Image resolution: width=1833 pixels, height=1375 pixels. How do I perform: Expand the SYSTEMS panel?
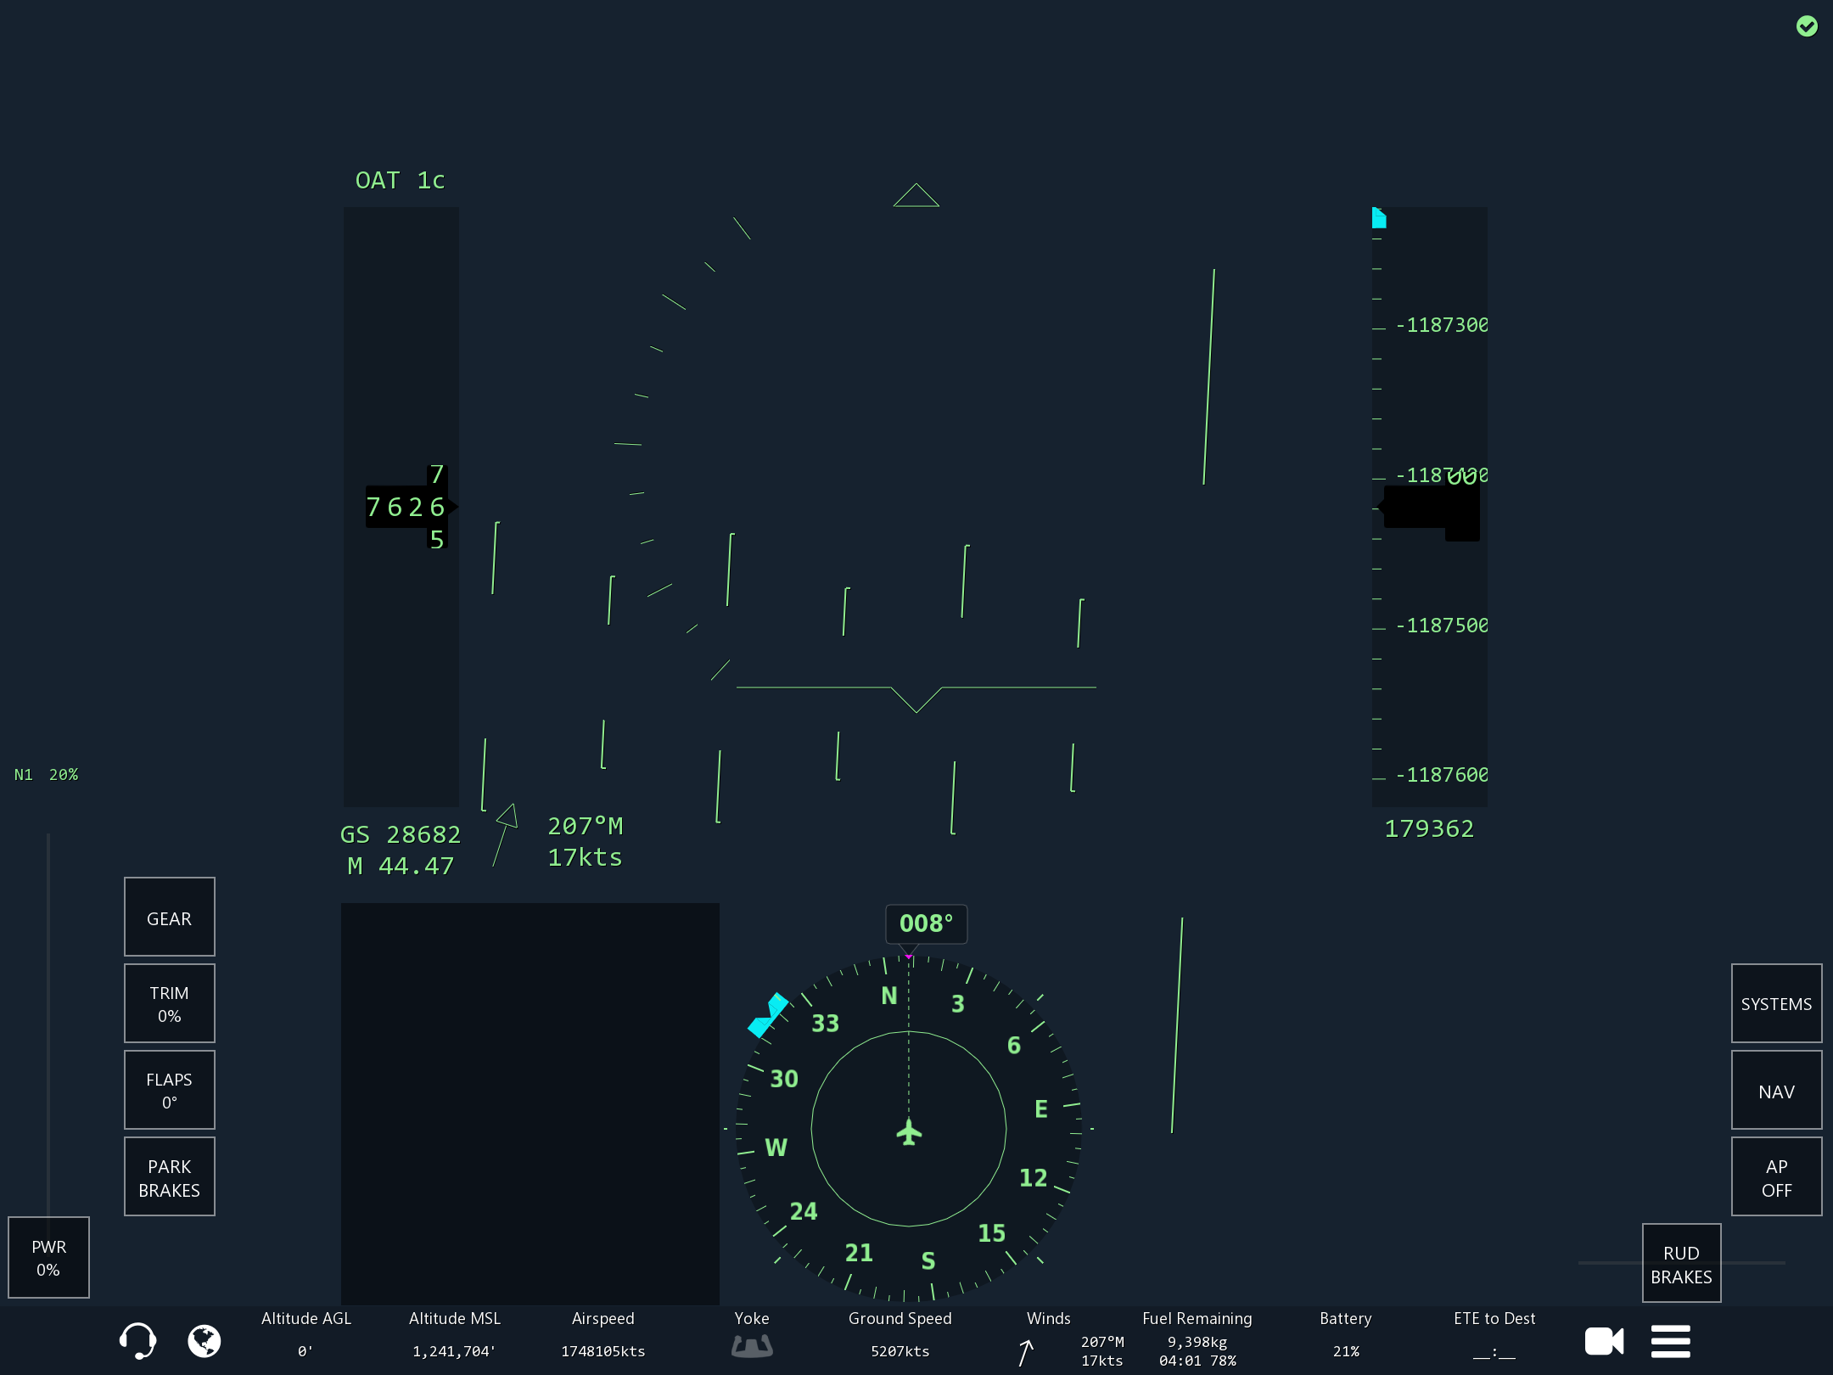point(1776,1004)
